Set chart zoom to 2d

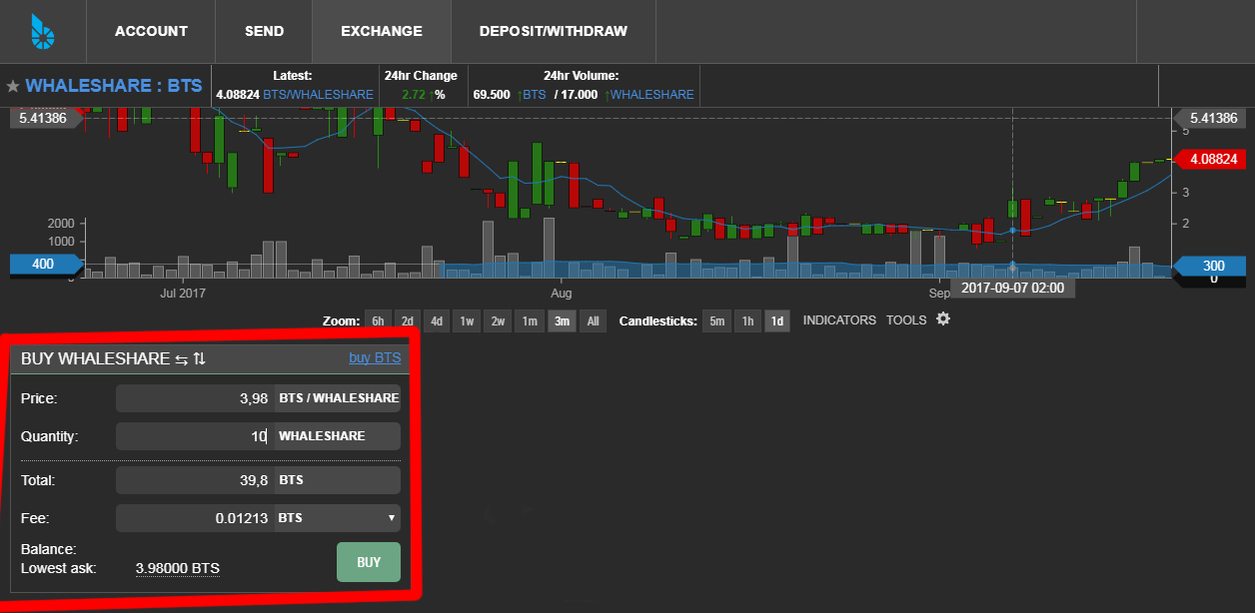tap(407, 321)
